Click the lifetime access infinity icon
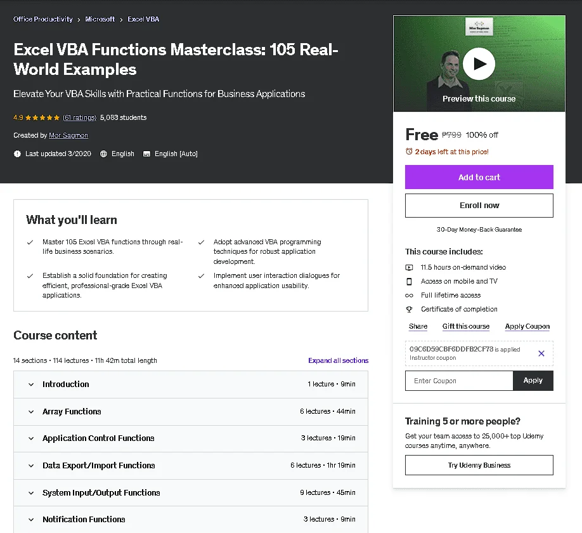Screen dimensions: 582x533 [x=409, y=296]
